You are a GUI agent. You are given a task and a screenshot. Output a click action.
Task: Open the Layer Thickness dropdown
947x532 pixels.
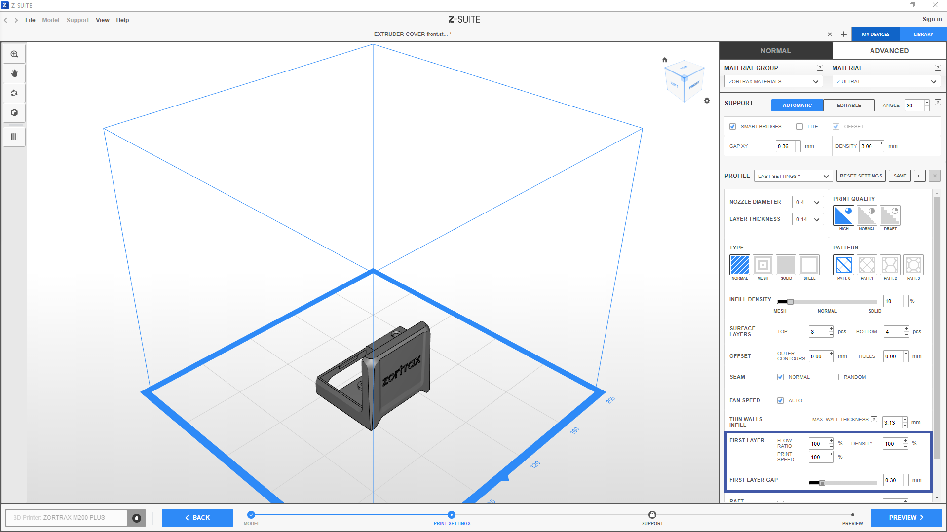(807, 219)
